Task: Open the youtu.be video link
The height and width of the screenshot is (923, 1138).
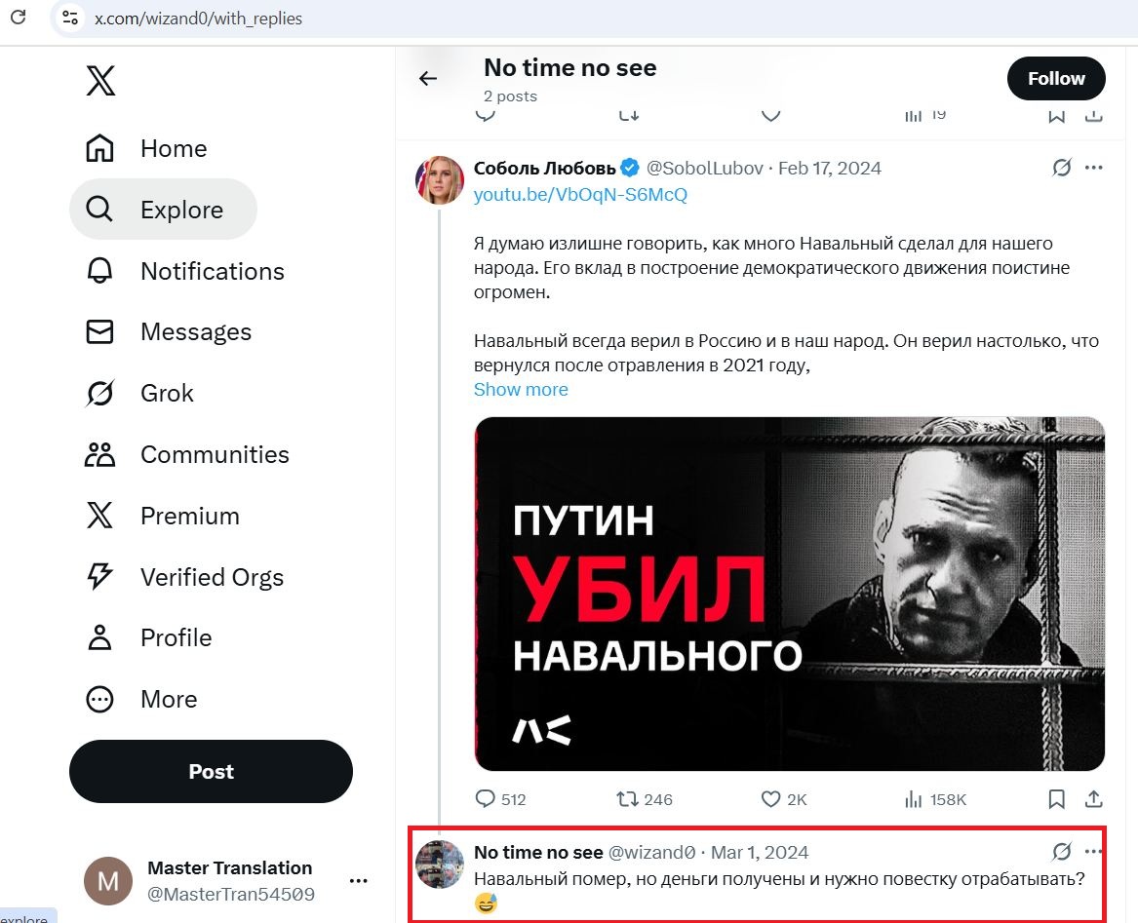Action: click(580, 194)
